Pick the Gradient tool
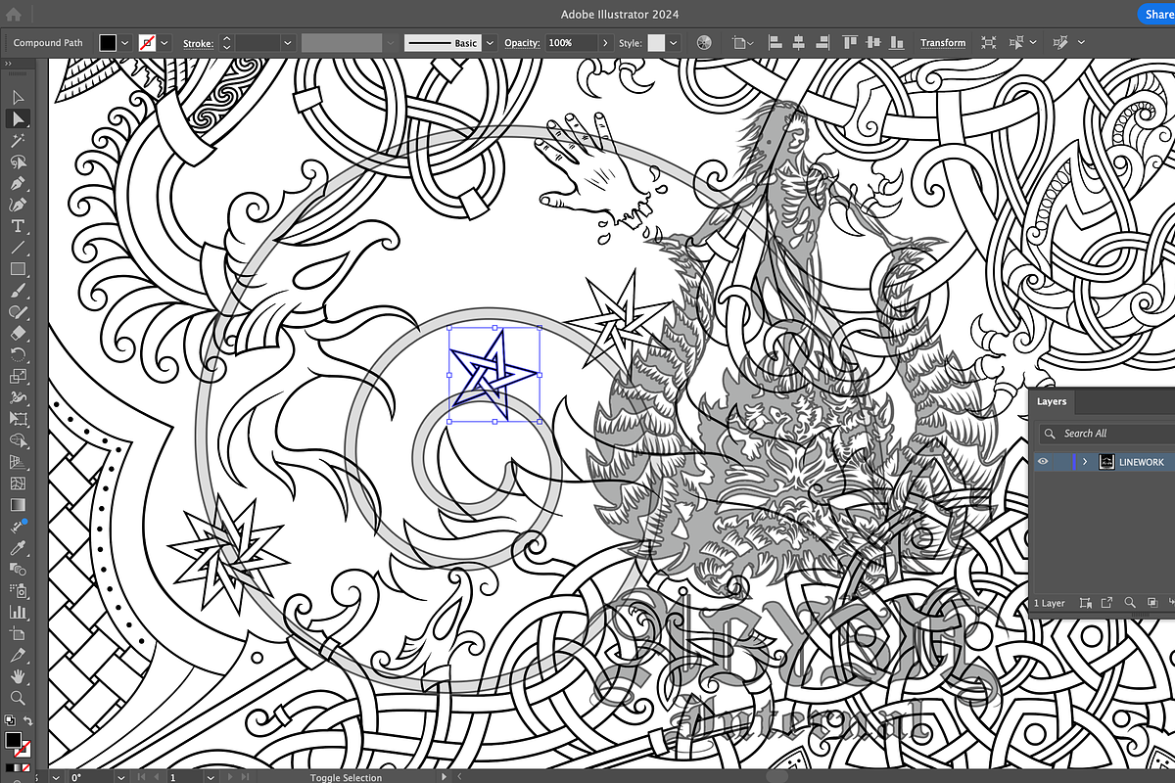Viewport: 1175px width, 783px height. (18, 505)
